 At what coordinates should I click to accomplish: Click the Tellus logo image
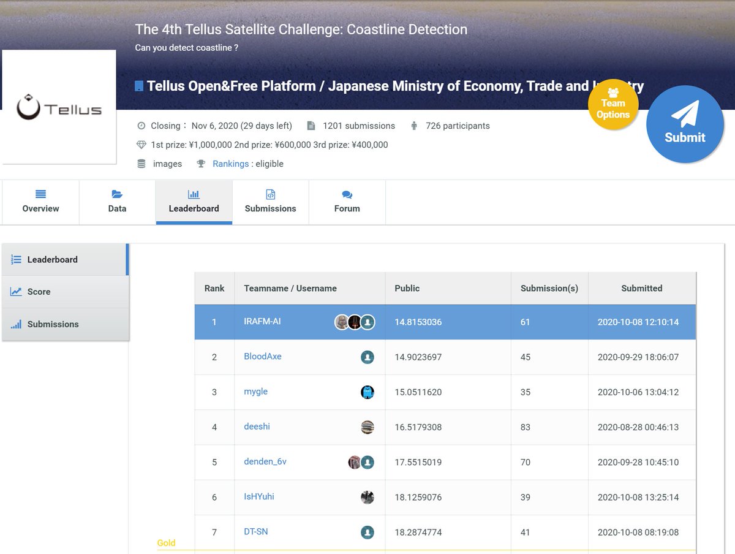click(x=59, y=107)
